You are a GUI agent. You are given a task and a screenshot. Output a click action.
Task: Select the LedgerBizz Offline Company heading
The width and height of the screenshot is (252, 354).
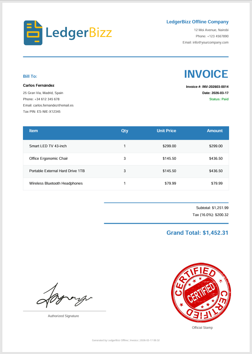click(x=197, y=22)
